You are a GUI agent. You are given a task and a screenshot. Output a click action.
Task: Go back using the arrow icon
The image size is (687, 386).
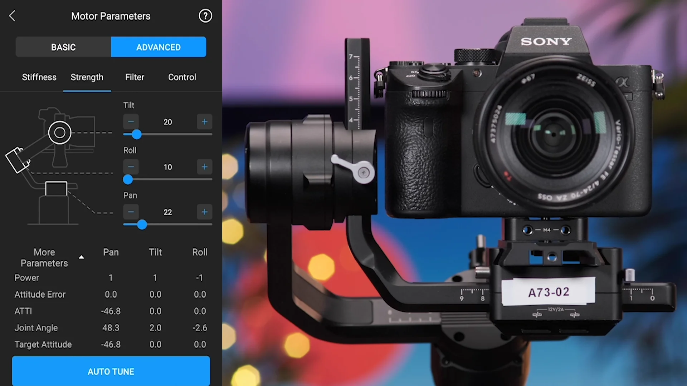coord(12,16)
